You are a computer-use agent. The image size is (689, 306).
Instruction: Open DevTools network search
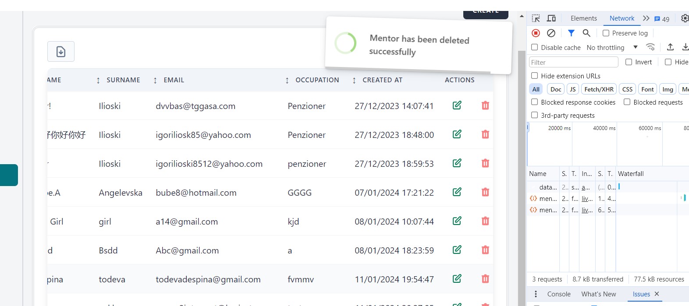[586, 33]
